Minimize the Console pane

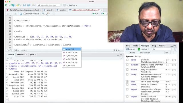(118, 55)
